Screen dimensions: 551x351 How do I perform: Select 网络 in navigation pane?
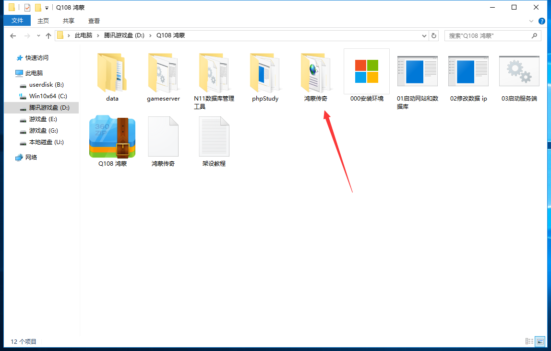(x=31, y=158)
